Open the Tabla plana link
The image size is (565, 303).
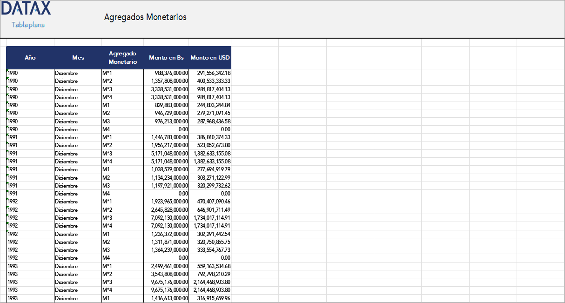pyautogui.click(x=27, y=25)
